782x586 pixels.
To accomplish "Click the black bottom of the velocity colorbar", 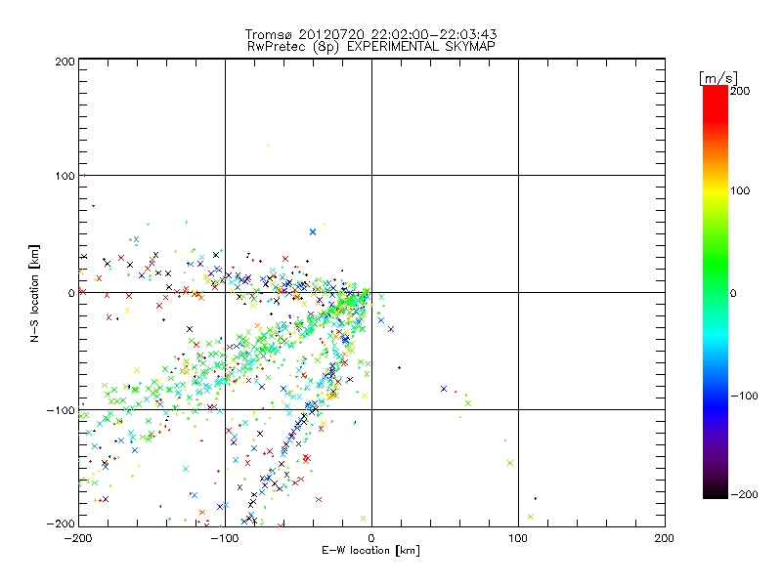I will 716,493.
